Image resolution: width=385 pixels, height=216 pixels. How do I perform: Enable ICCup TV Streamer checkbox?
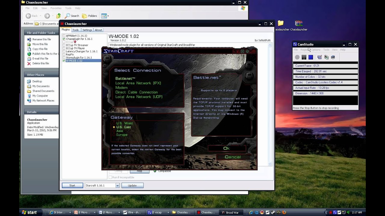64,45
